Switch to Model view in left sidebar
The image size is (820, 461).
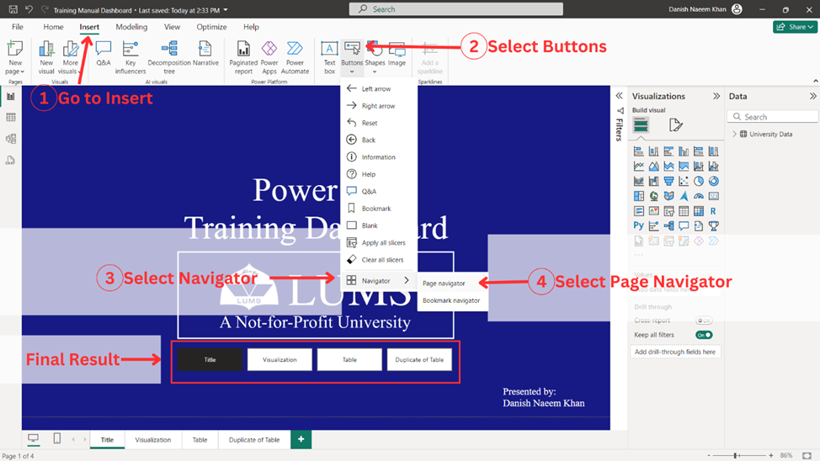click(10, 139)
